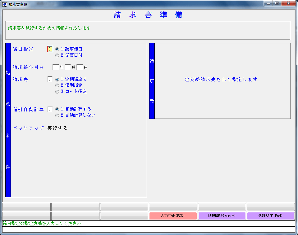298x235 pixels.
Task: Click the 入力中止(ESC) button
Action: pos(173,216)
